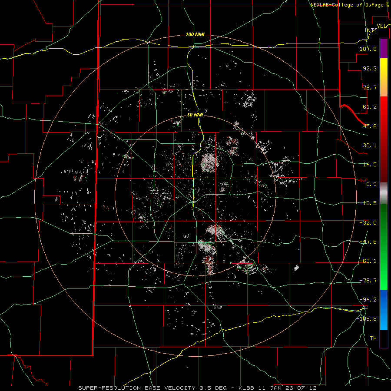Select the -94.2 velocity scale value

click(x=368, y=300)
